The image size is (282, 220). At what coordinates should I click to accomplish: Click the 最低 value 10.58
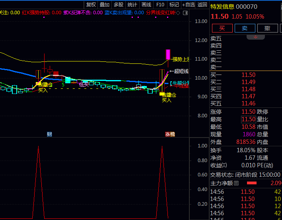248,127
